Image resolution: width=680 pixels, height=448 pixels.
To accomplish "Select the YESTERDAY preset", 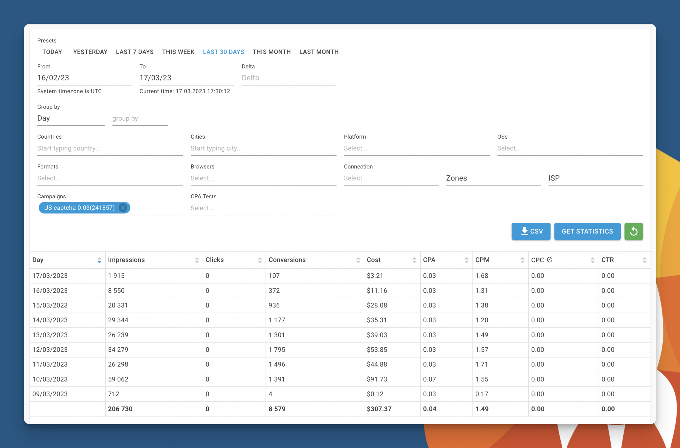I will [90, 52].
